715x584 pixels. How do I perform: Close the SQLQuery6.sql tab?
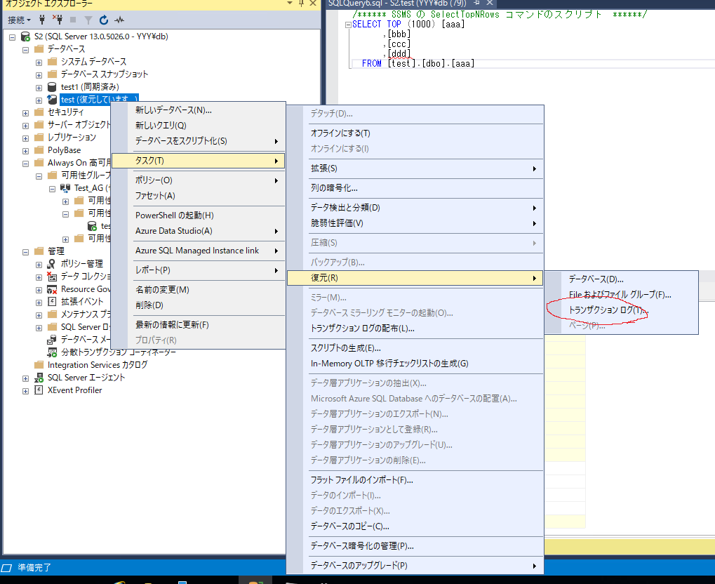click(x=490, y=4)
